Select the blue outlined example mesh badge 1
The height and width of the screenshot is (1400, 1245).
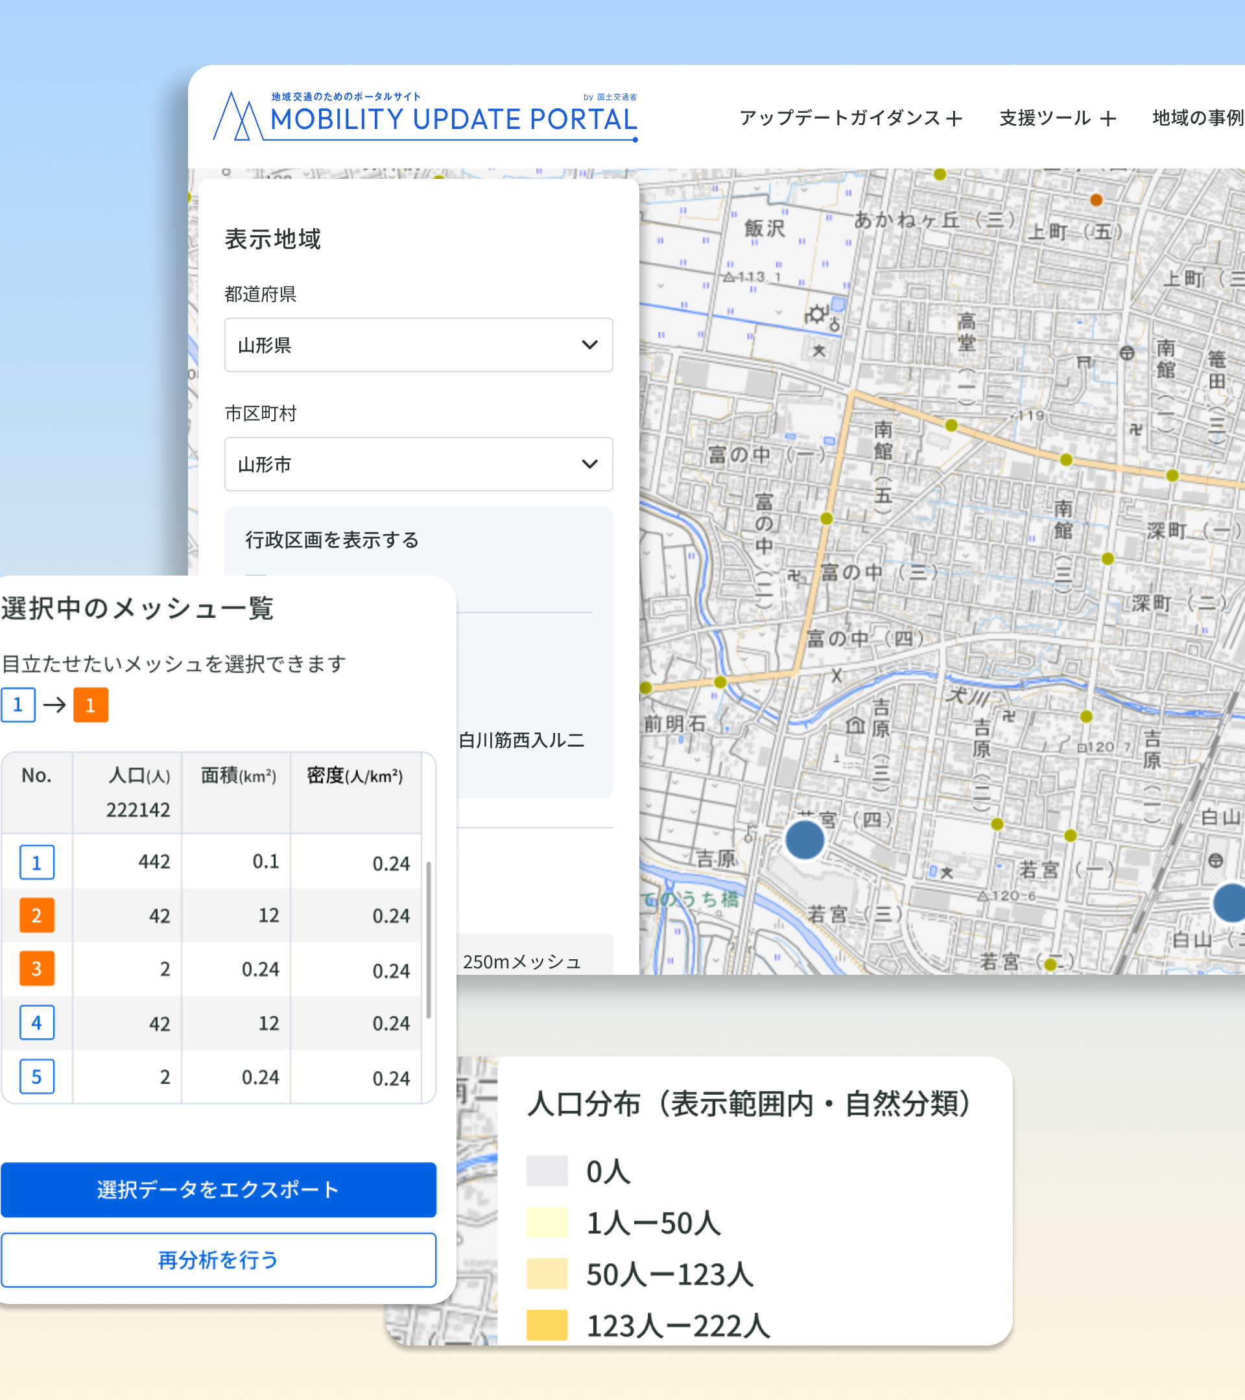(18, 705)
